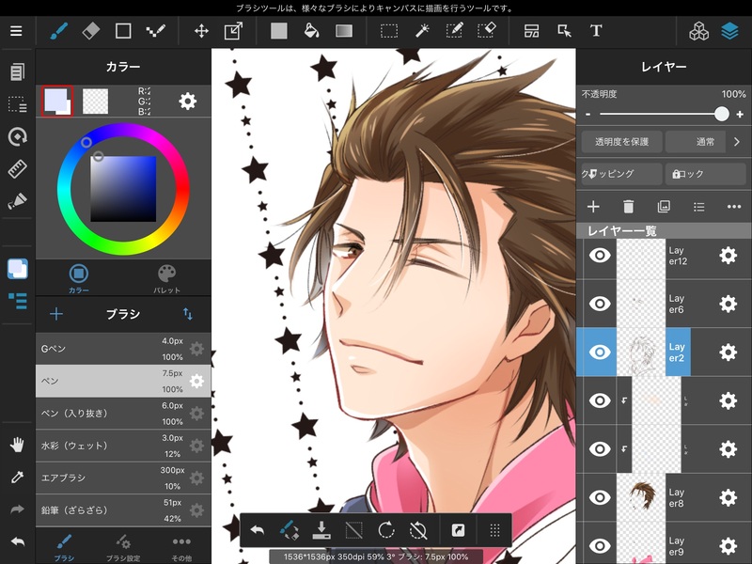Screen dimensions: 752x564
Task: Hide the selected Layer2
Action: click(600, 352)
